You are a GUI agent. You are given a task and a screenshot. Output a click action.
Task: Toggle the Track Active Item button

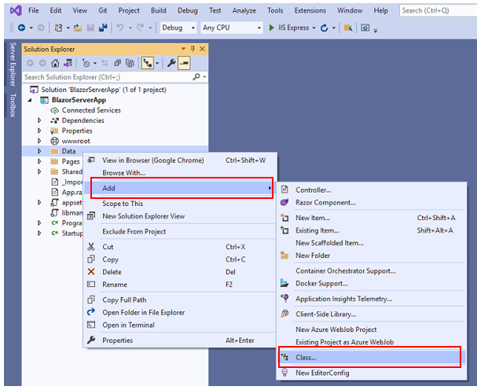tap(148, 64)
